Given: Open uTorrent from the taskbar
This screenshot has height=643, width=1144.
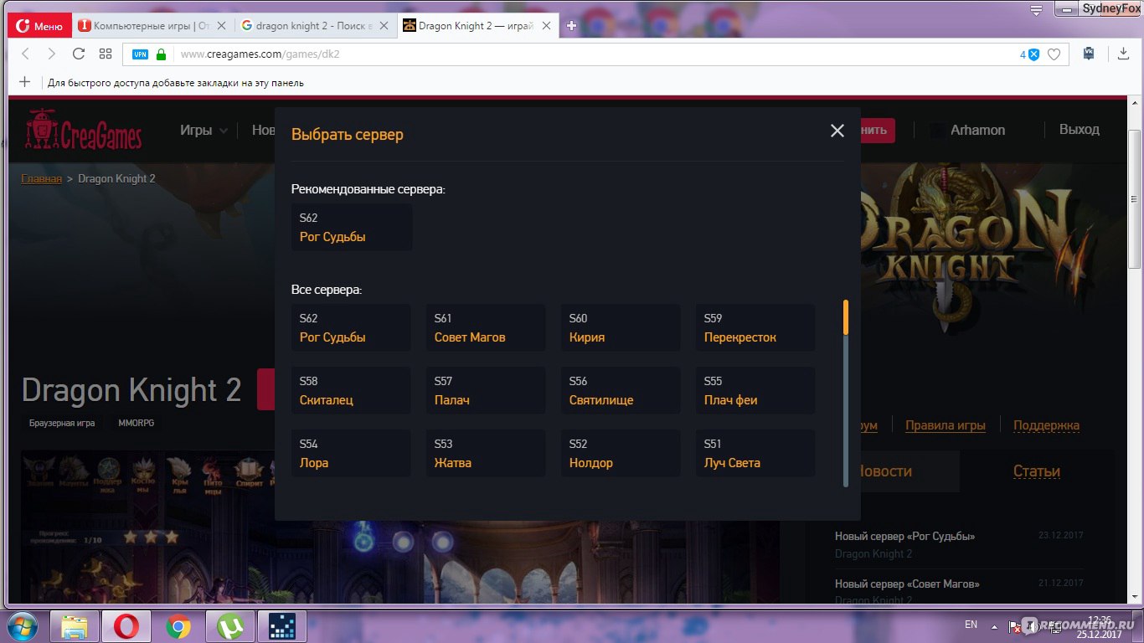Looking at the screenshot, I should click(x=229, y=626).
